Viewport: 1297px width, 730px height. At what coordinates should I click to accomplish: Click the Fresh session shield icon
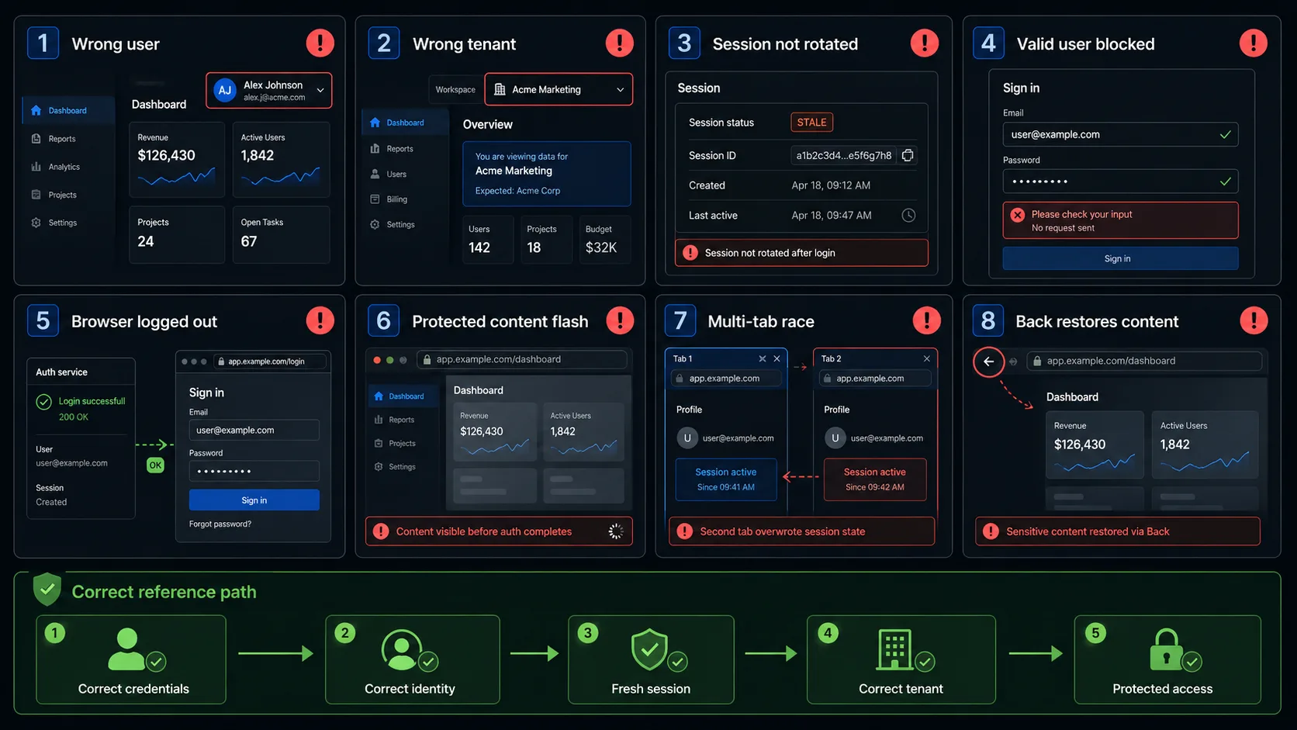(x=649, y=649)
